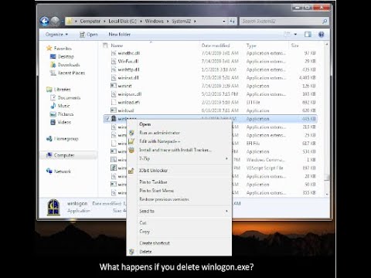Image resolution: width=371 pixels, height=278 pixels.
Task: Choose Edit with Notepad++
Action: pos(159,141)
